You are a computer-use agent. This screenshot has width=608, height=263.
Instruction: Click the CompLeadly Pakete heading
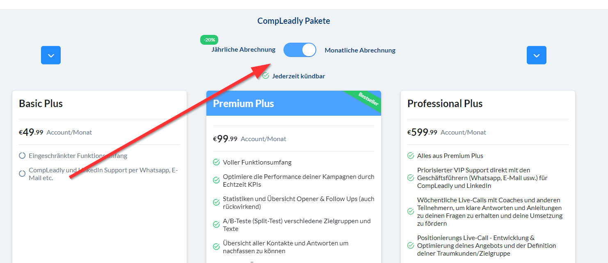[x=293, y=21]
